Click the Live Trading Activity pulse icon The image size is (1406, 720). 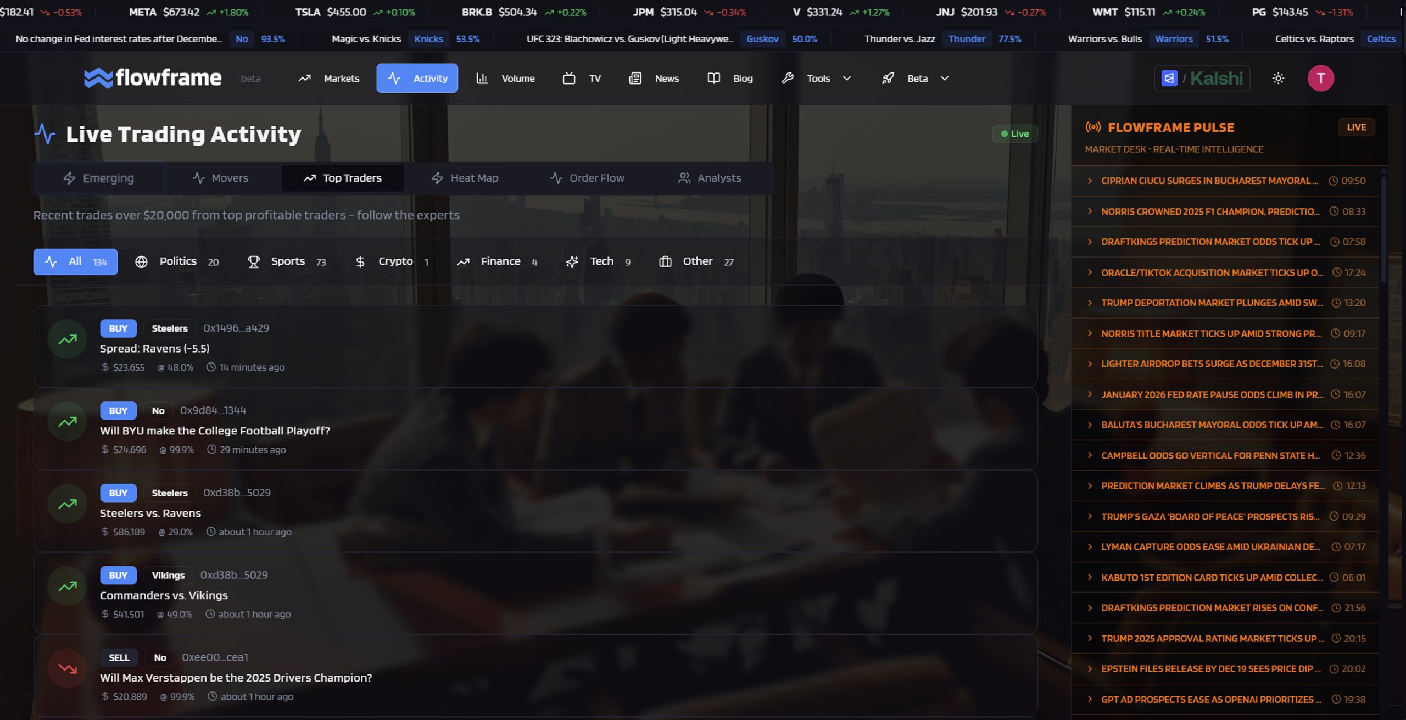(45, 134)
